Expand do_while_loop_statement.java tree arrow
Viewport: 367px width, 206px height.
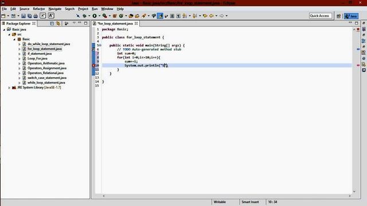click(x=19, y=44)
